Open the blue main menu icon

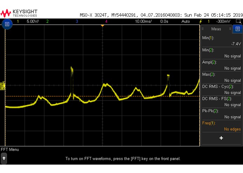(7, 24)
